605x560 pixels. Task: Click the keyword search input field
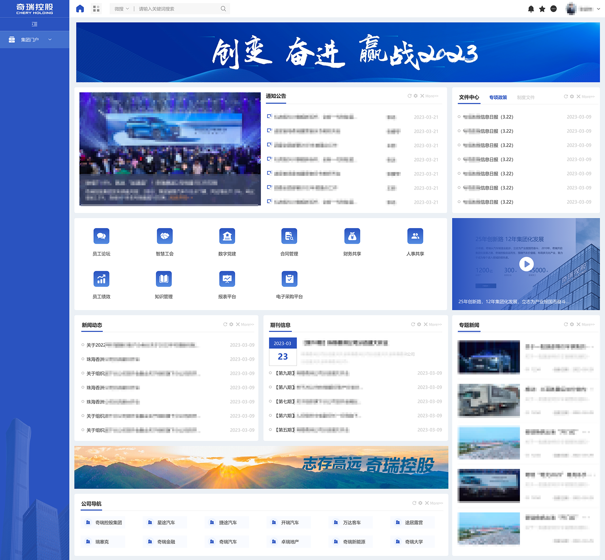pyautogui.click(x=178, y=9)
